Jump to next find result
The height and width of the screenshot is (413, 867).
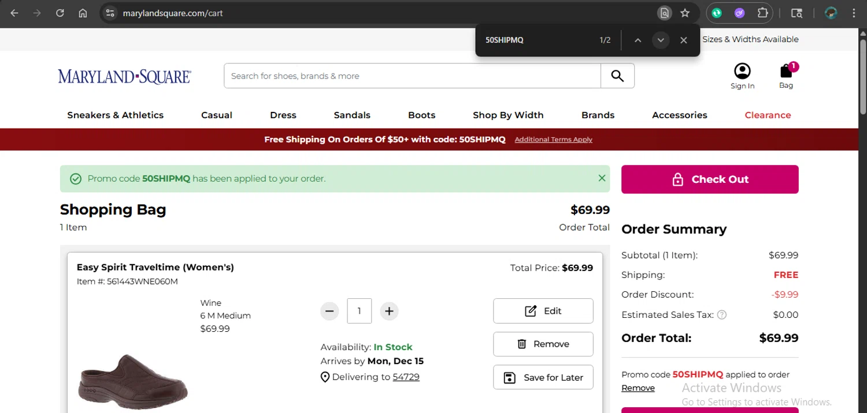(661, 40)
